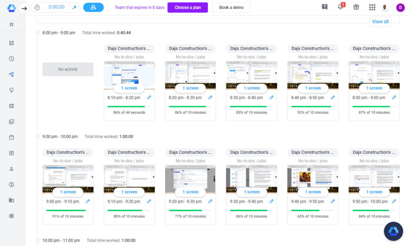
Task: Click the 92% of 10 minutes activity bar
Action: (x=313, y=107)
